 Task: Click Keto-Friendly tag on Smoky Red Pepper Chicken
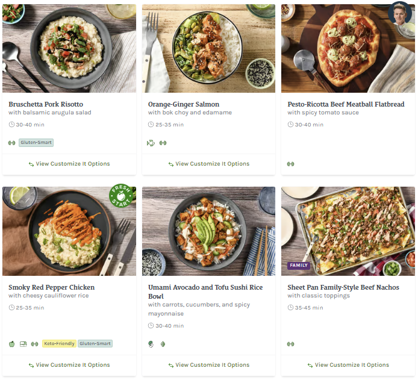pyautogui.click(x=59, y=344)
